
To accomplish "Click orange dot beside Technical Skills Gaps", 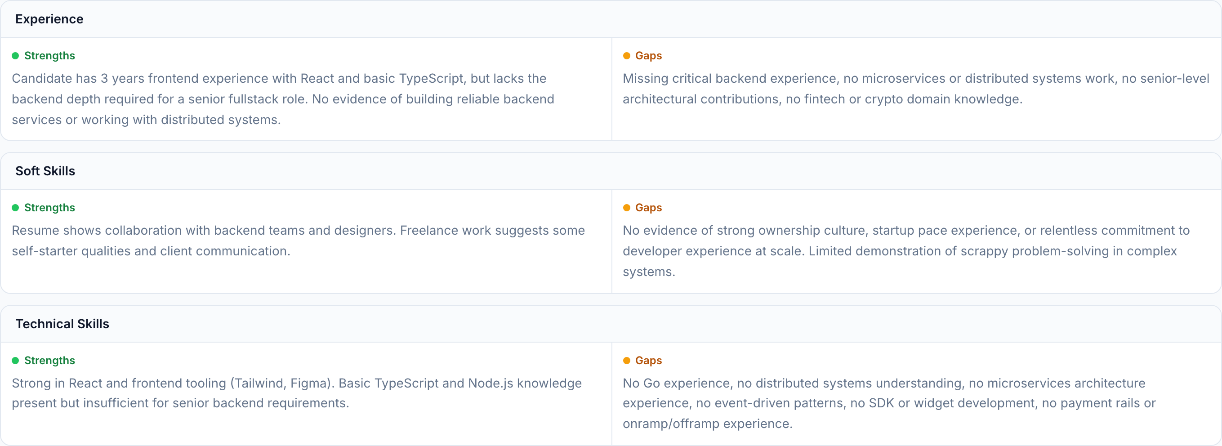I will click(626, 361).
